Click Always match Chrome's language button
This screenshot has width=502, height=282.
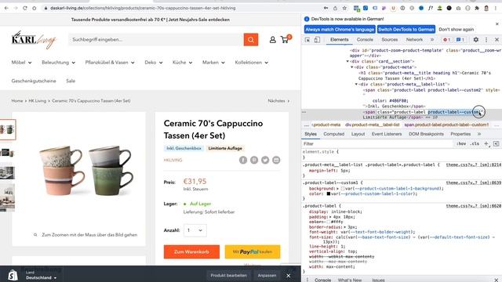click(340, 30)
